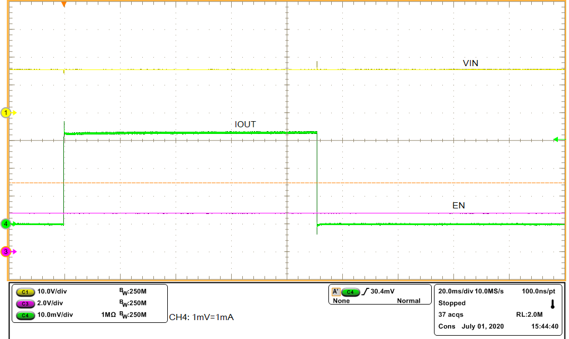Select the IOUT waveform label
Screen dimensions: 569x339
pyautogui.click(x=246, y=124)
